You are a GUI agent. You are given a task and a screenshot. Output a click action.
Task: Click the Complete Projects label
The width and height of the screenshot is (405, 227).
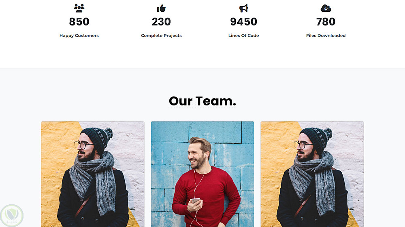pos(161,36)
